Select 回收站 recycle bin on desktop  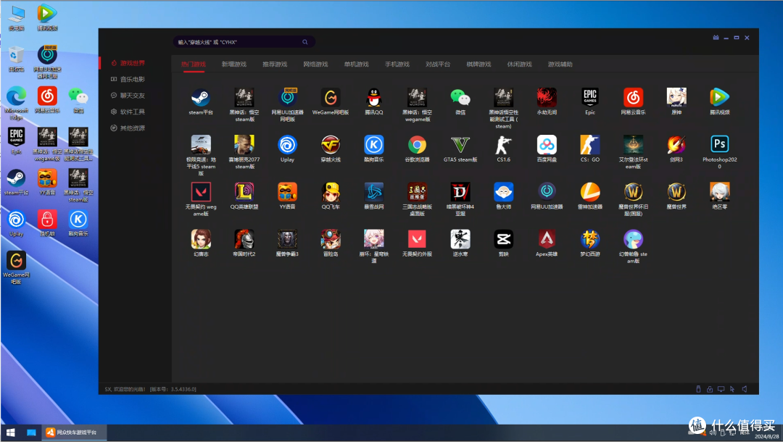[16, 59]
